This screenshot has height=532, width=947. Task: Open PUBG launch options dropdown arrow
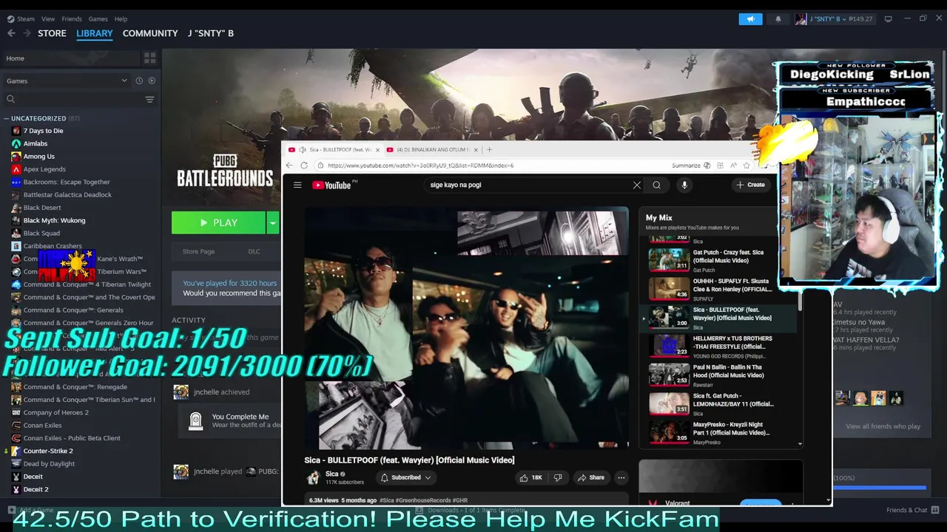tap(272, 222)
